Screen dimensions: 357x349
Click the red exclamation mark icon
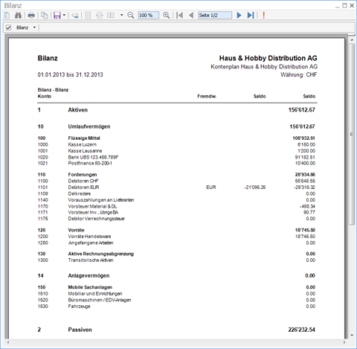click(263, 16)
